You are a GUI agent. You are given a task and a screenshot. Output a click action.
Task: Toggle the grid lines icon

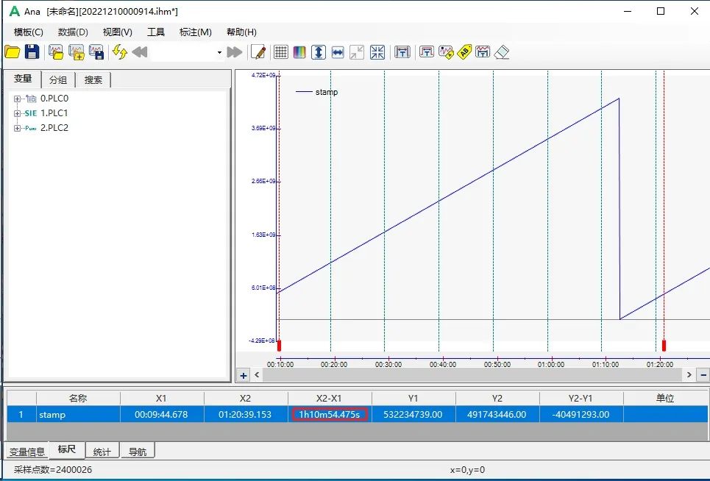281,52
